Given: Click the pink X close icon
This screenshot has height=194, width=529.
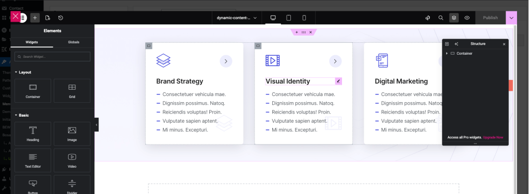Looking at the screenshot, I should coord(15,16).
